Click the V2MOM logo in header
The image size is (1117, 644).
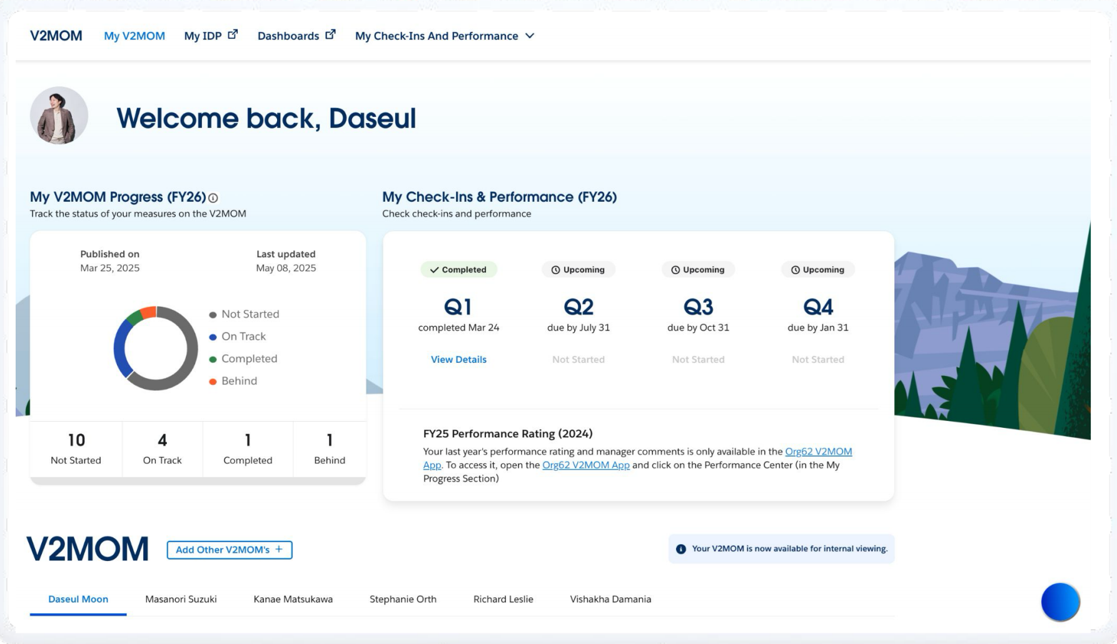(56, 36)
